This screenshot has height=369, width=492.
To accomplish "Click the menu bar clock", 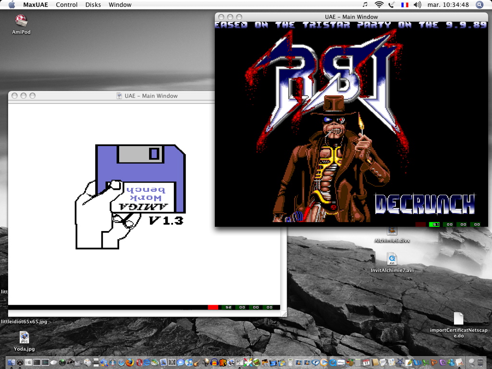I will click(448, 5).
